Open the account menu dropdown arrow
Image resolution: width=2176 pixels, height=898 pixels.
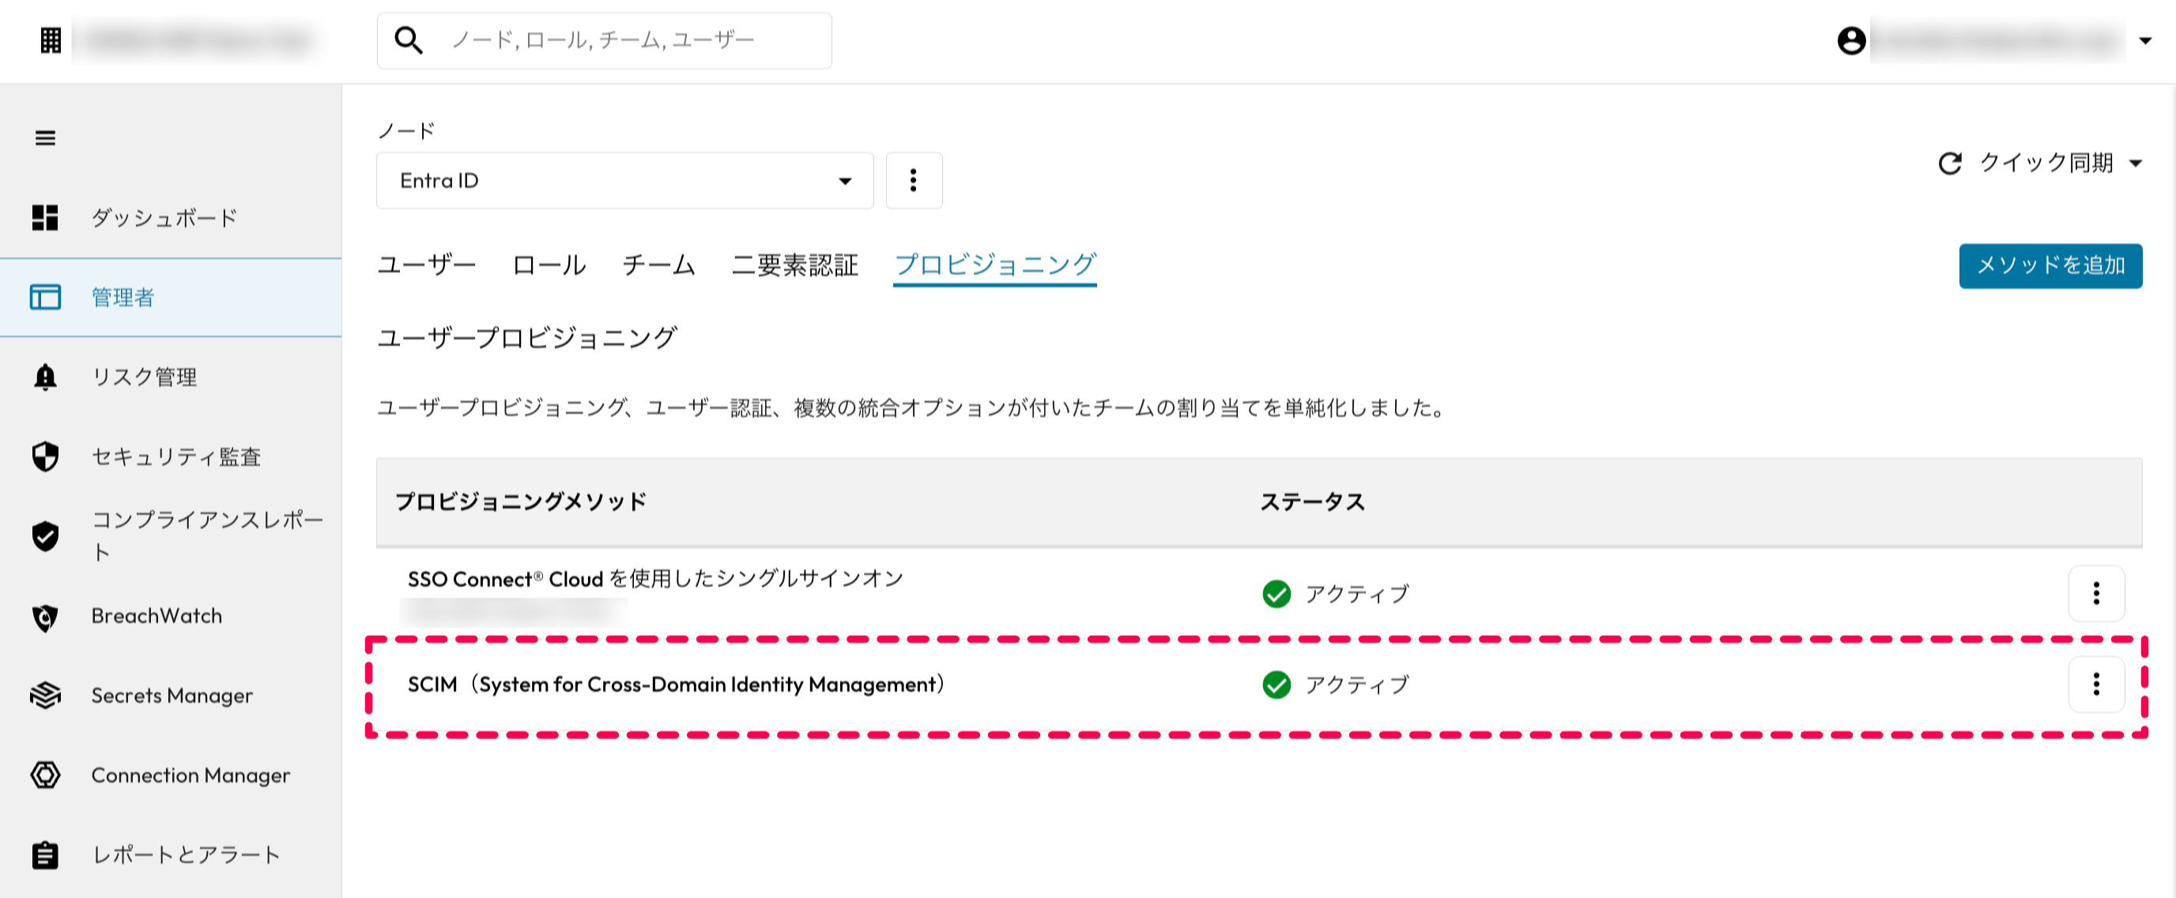click(2144, 40)
